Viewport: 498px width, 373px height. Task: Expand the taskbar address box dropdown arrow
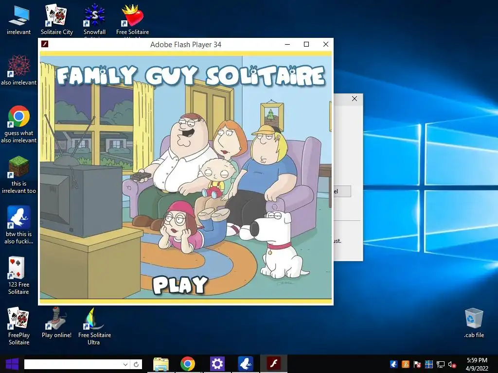coord(125,364)
